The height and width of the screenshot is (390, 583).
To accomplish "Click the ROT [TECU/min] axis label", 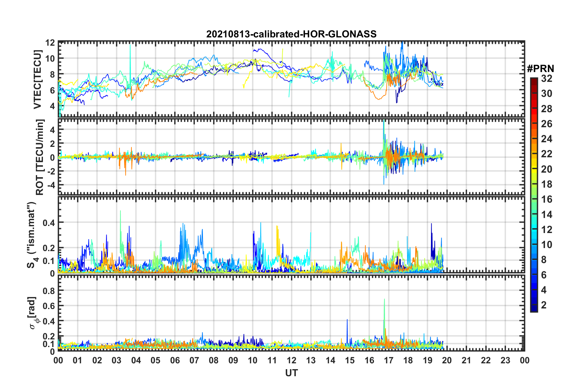I will click(x=40, y=157).
